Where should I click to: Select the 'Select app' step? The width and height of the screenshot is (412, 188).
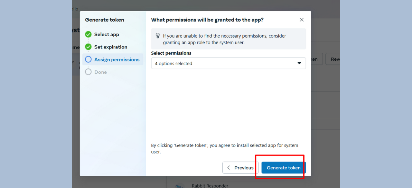pos(107,34)
